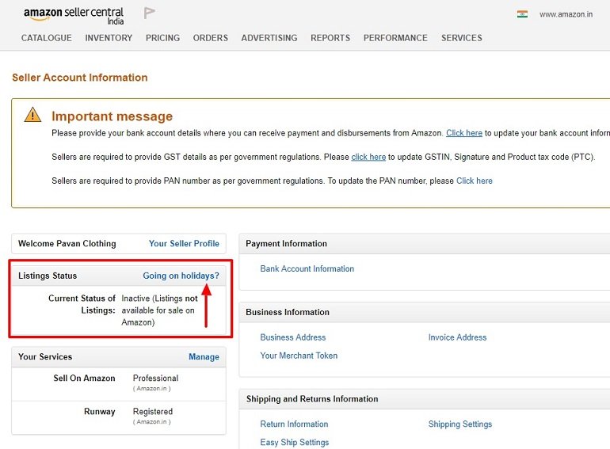Click the India flag icon
This screenshot has width=610, height=449.
click(x=522, y=14)
